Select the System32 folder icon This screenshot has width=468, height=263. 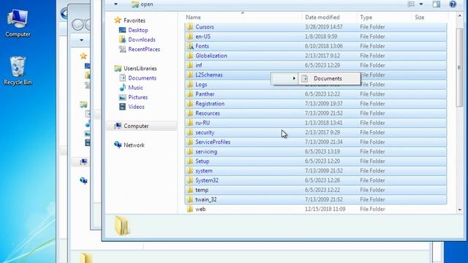point(190,180)
